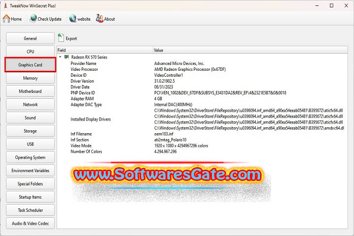Open the Storage section

pos(30,131)
